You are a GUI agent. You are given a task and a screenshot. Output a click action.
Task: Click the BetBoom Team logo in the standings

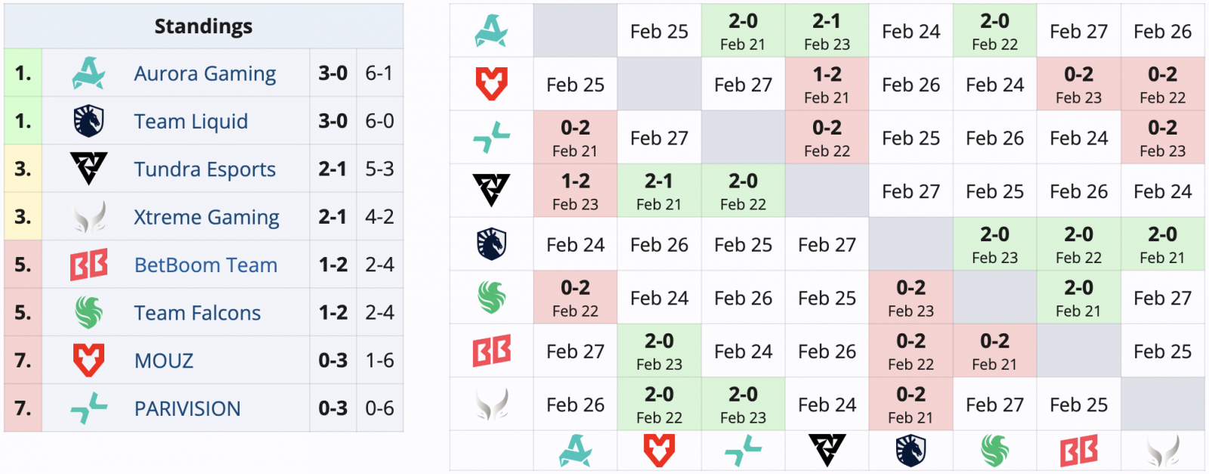88,265
